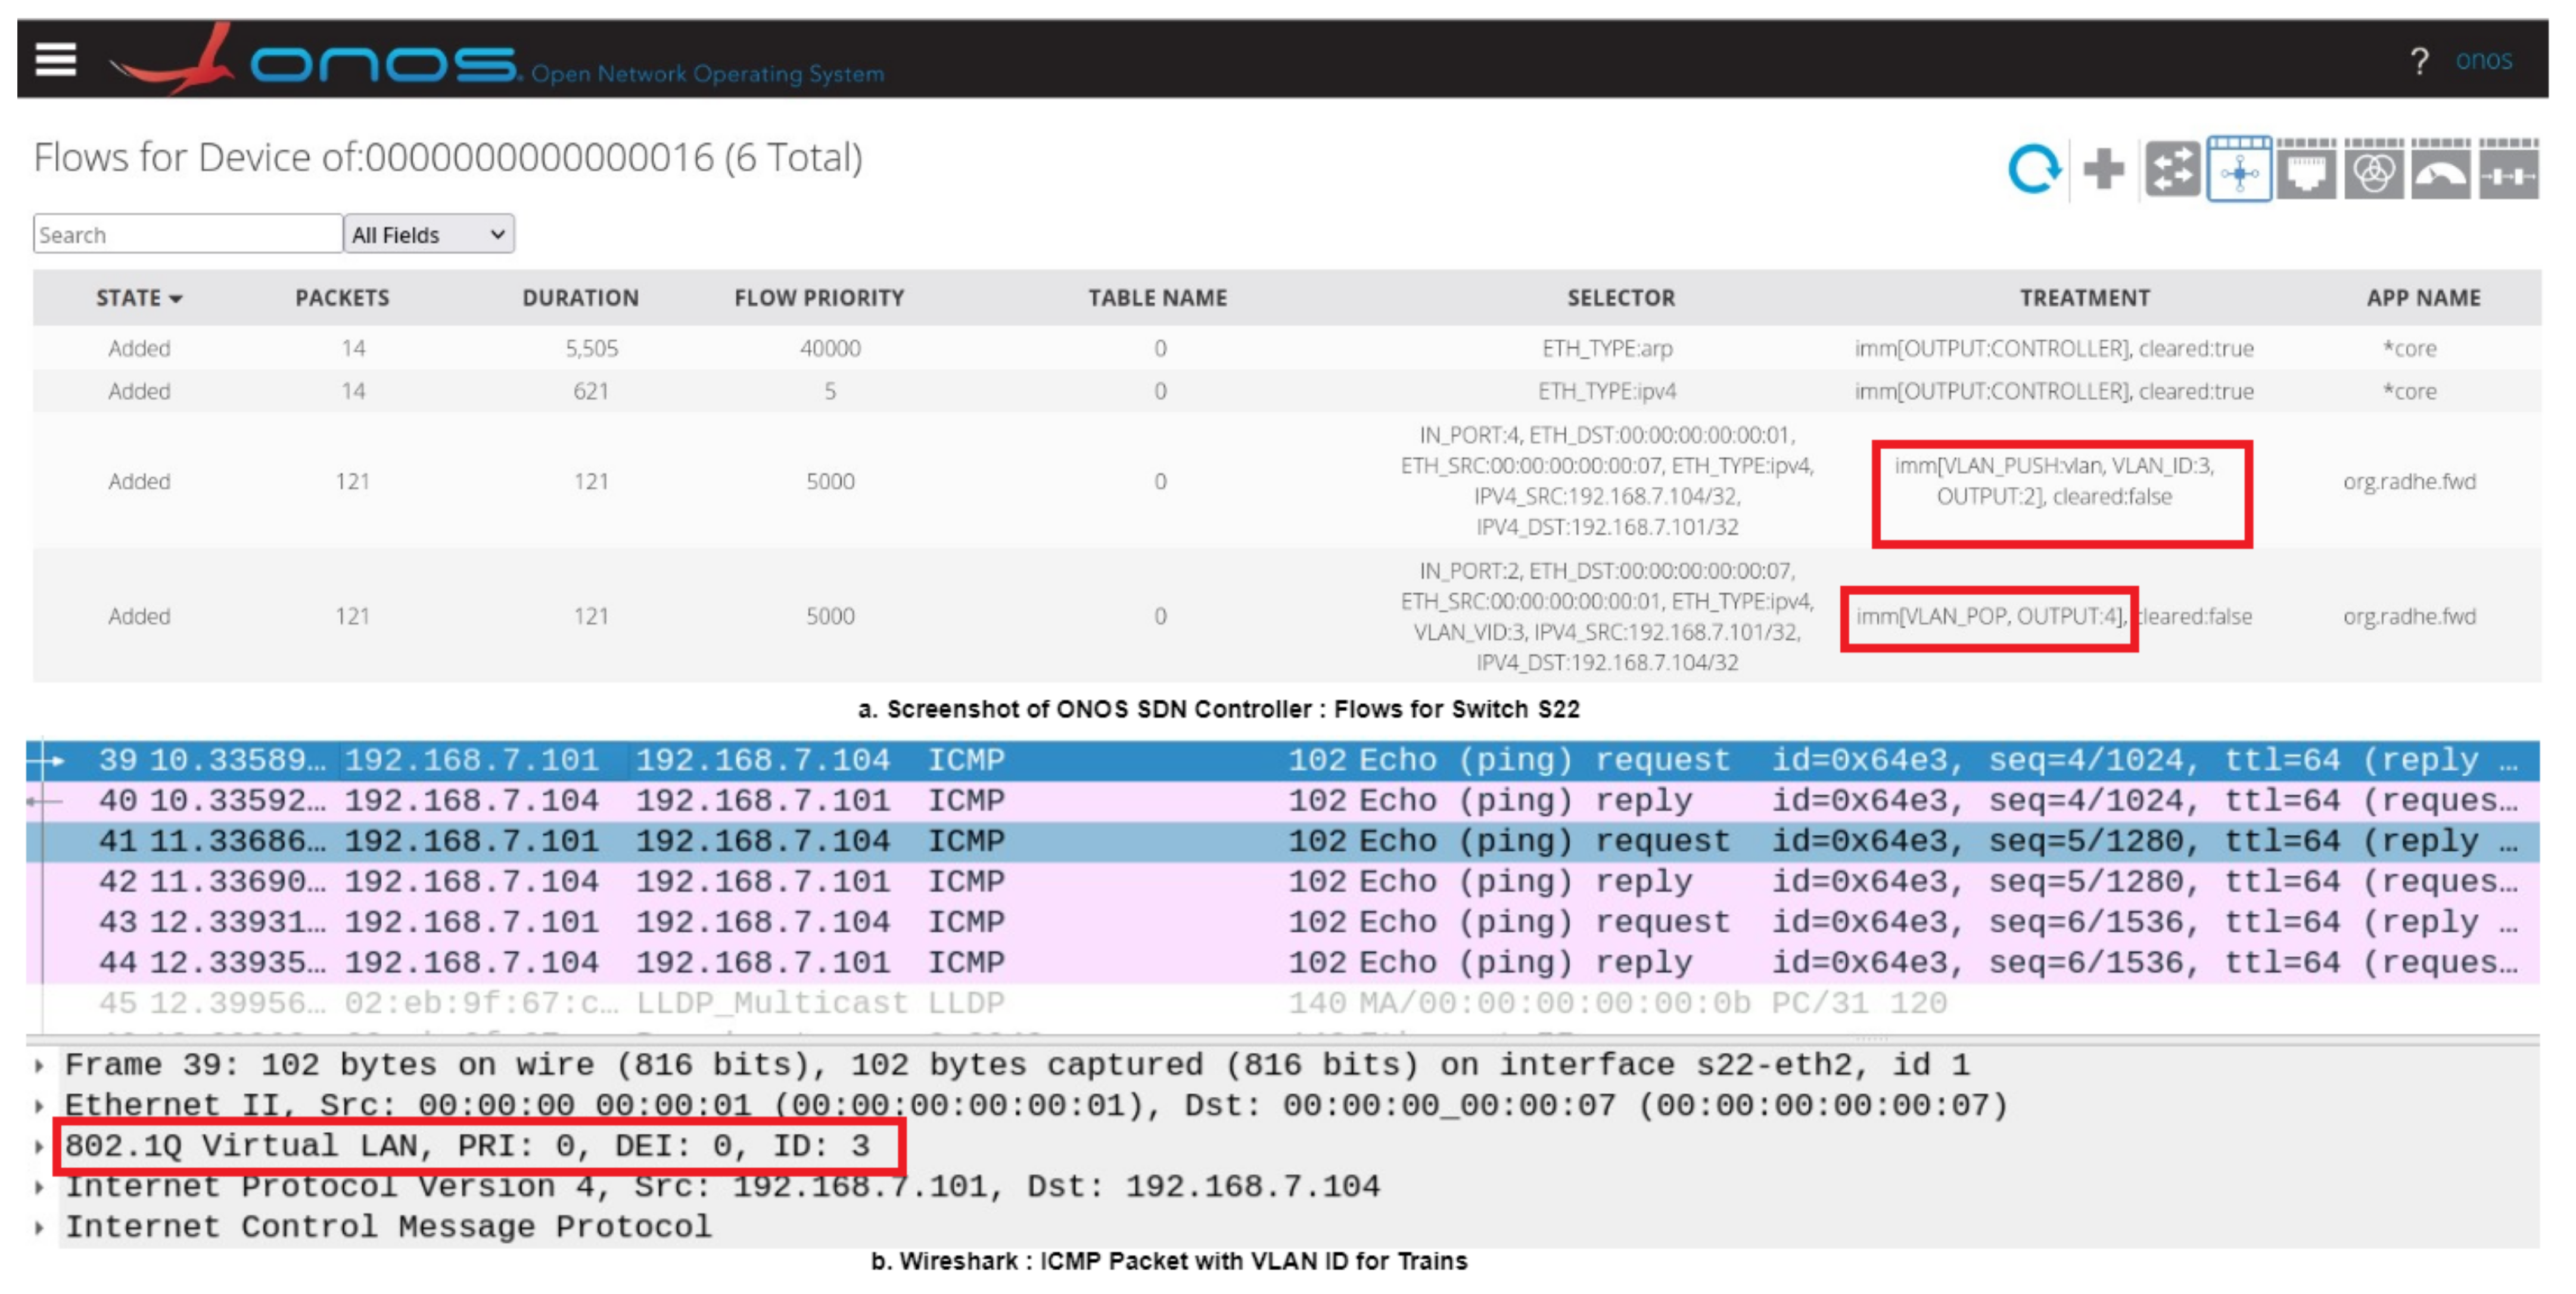Image resolution: width=2576 pixels, height=1294 pixels.
Task: Show port view with ethernet jack icon
Action: pos(2306,170)
